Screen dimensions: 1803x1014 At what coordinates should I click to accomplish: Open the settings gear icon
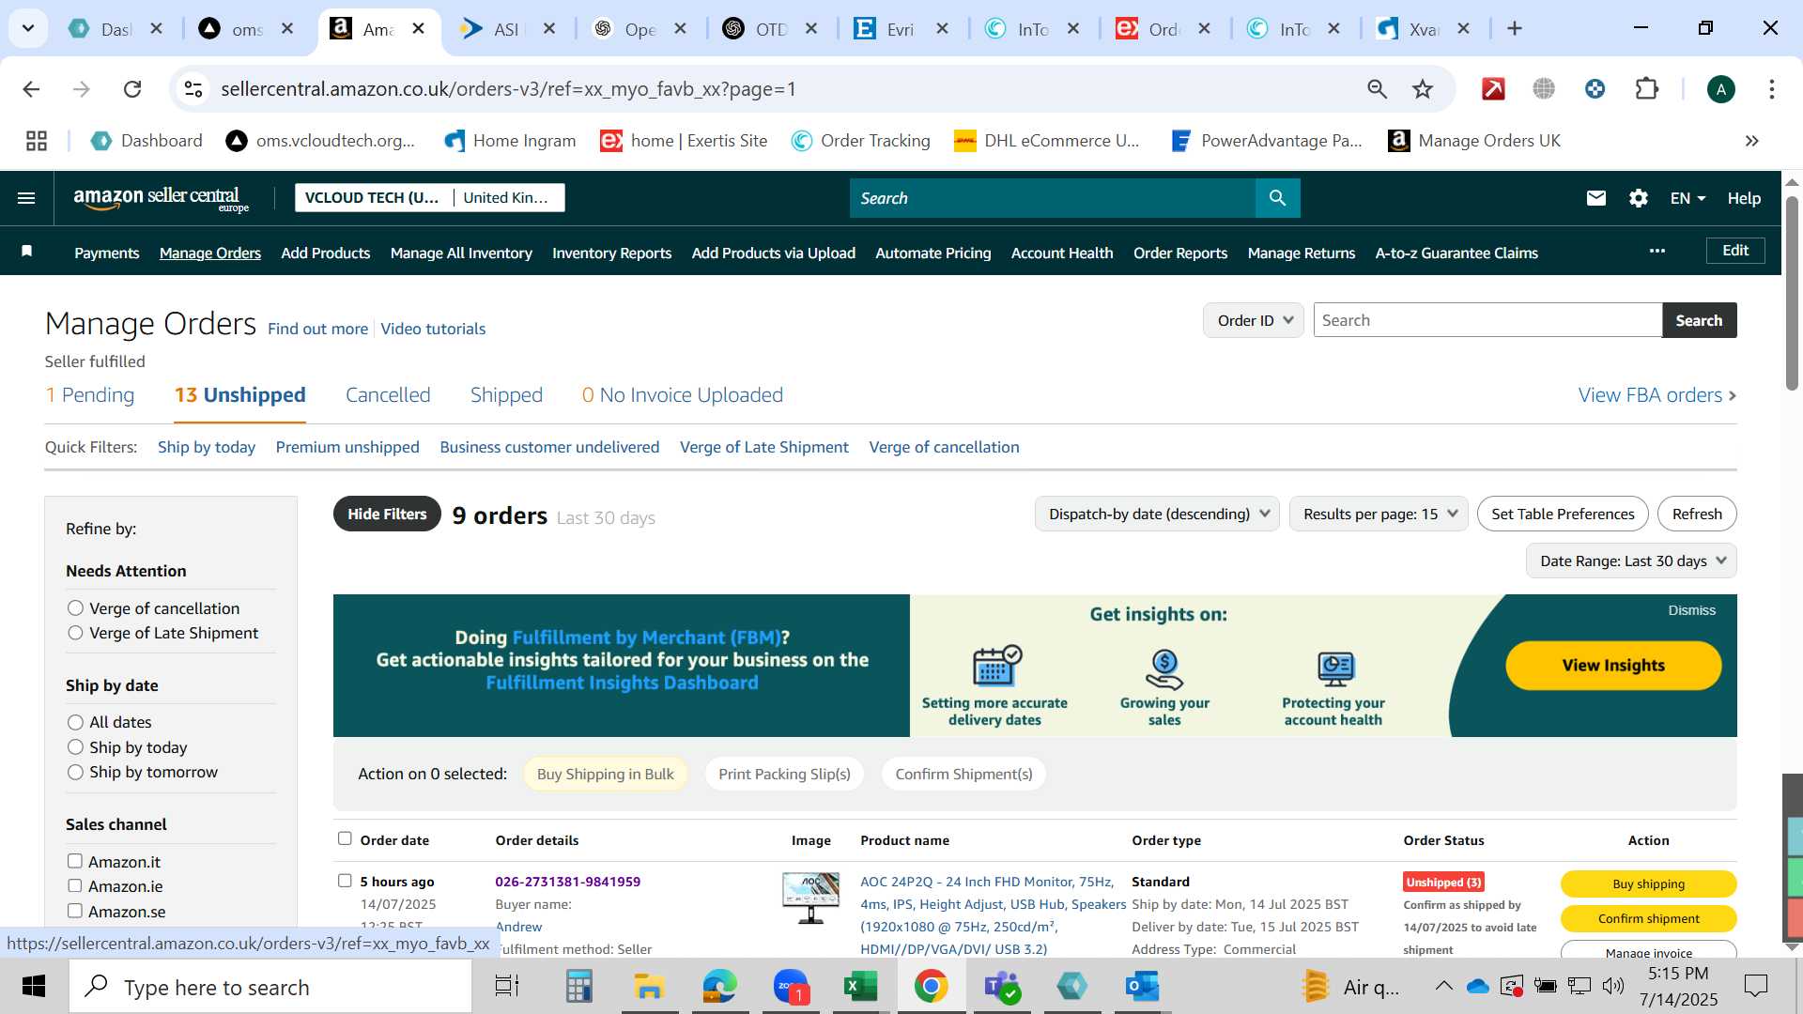(1639, 198)
